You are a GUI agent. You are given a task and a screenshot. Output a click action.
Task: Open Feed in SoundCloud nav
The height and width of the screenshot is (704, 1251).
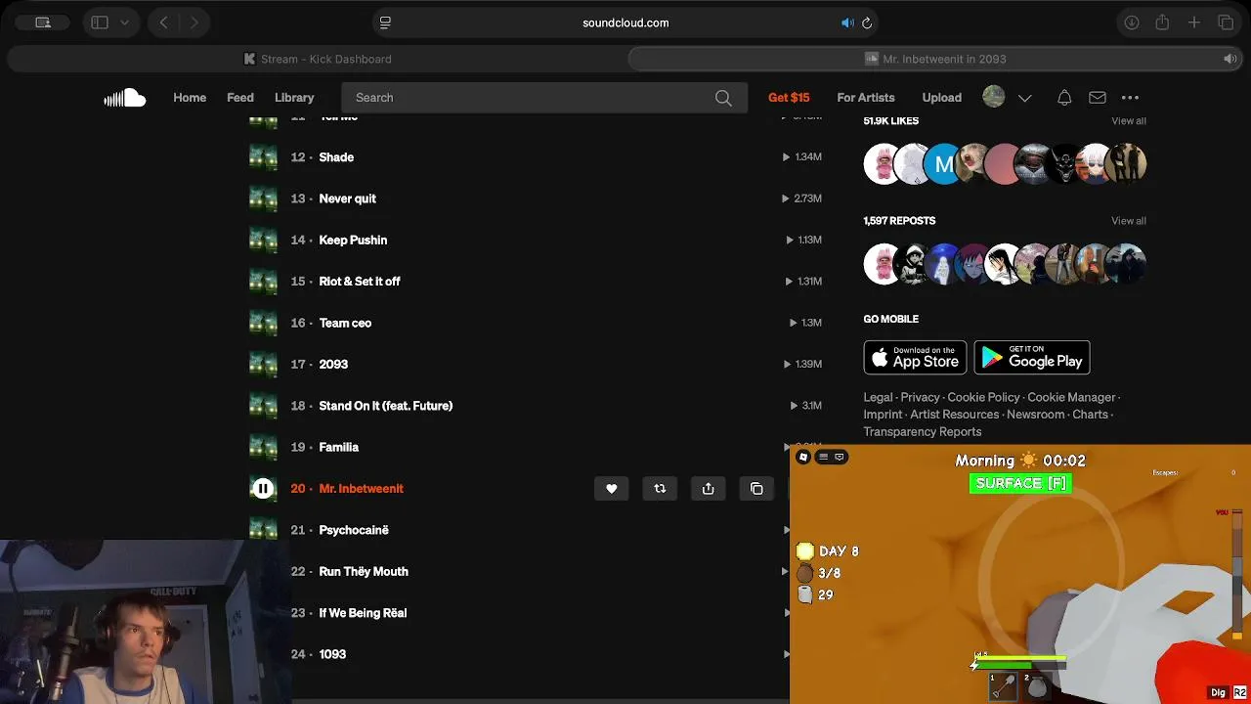tap(240, 98)
